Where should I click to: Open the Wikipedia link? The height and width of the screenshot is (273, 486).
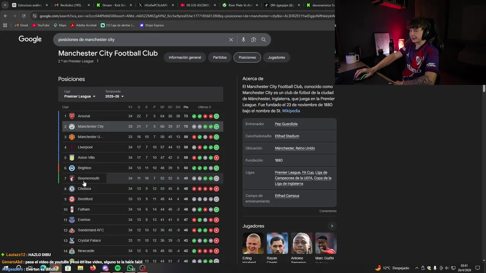point(291,111)
